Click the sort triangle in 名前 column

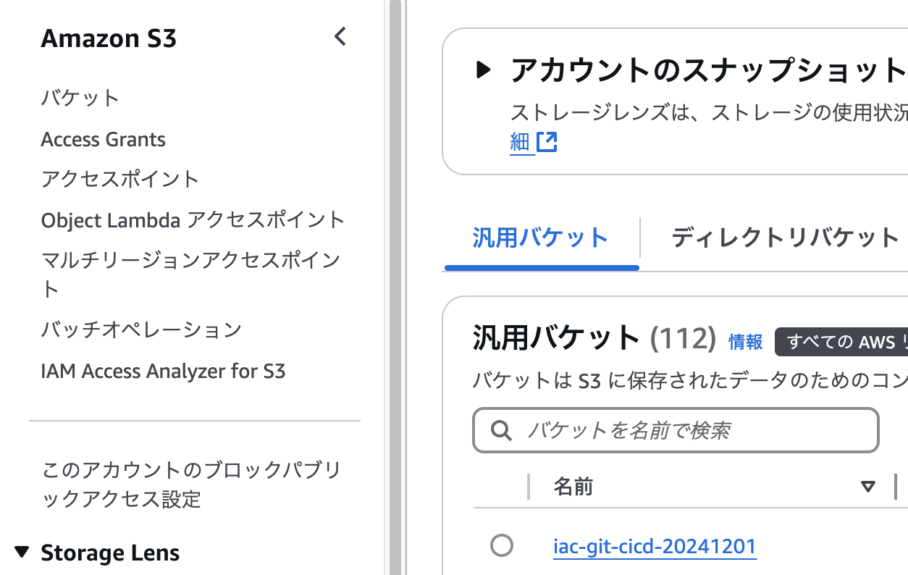(x=868, y=487)
